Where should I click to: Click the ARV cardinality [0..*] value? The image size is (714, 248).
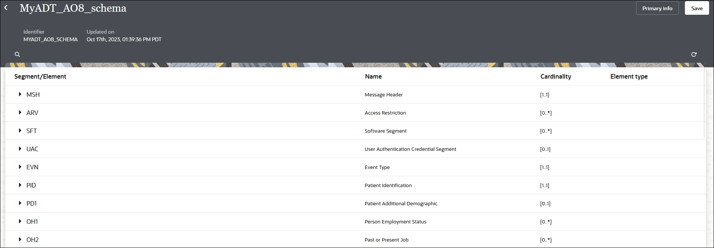point(546,113)
